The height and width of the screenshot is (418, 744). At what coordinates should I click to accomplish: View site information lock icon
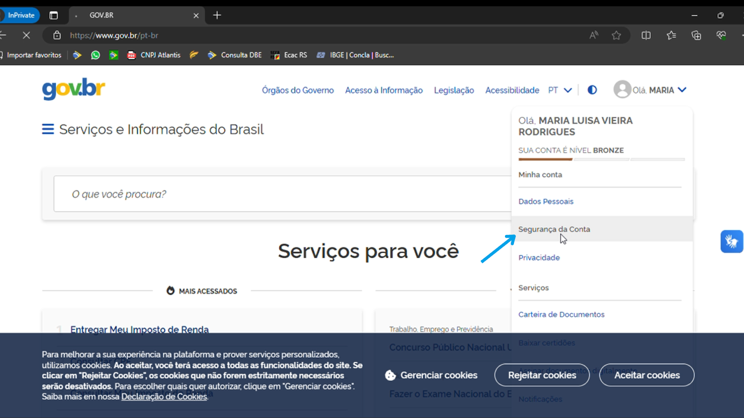point(57,35)
